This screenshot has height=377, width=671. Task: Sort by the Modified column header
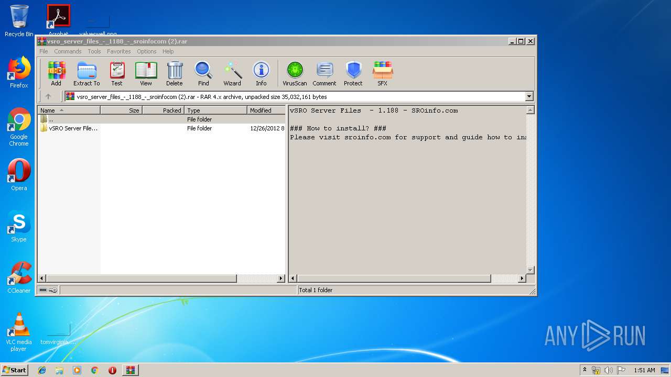pos(266,110)
